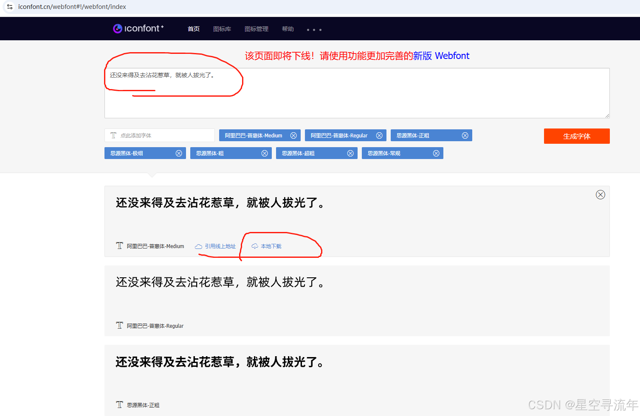Click the iconfont logo
Image resolution: width=640 pixels, height=416 pixels.
tap(138, 28)
